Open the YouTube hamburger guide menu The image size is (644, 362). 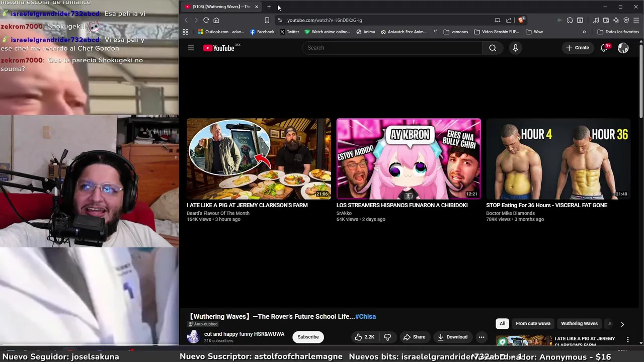pyautogui.click(x=191, y=48)
